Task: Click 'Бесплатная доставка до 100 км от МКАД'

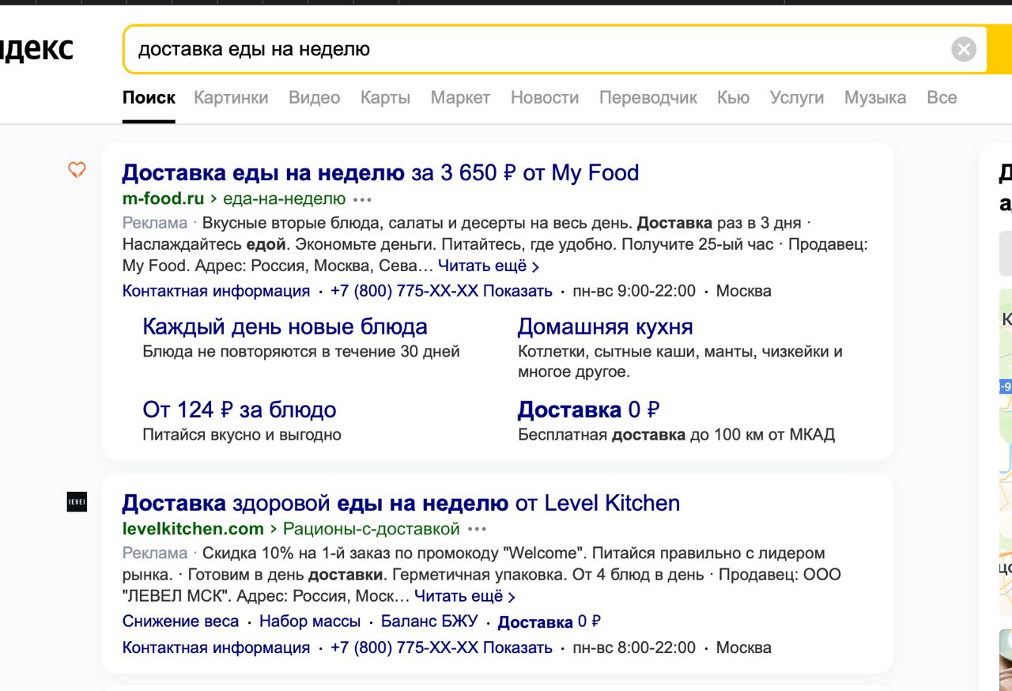Action: point(676,435)
